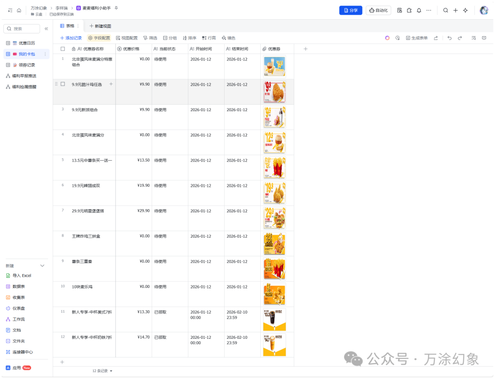The width and height of the screenshot is (495, 379).
Task: Open the coupon thumbnail on 10块麦乐鸡 row
Action: 274,294
